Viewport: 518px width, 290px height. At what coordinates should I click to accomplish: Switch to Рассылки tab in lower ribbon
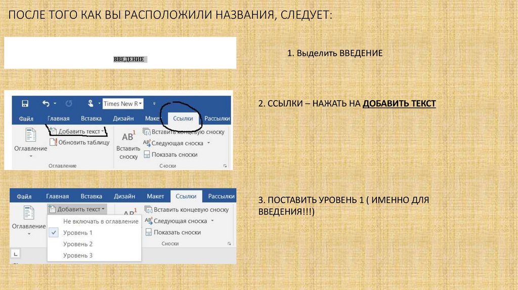pyautogui.click(x=222, y=197)
